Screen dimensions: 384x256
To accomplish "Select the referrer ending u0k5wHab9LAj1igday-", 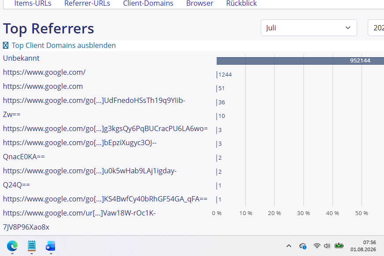I will [x=90, y=171].
